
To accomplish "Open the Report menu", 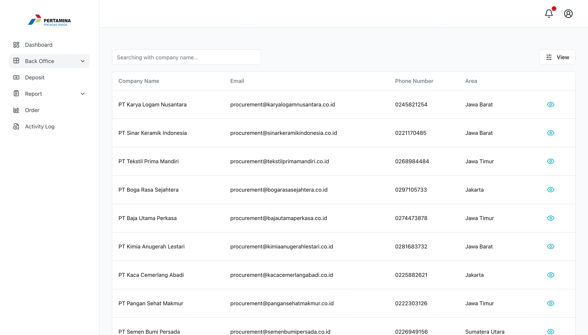I will click(x=49, y=94).
